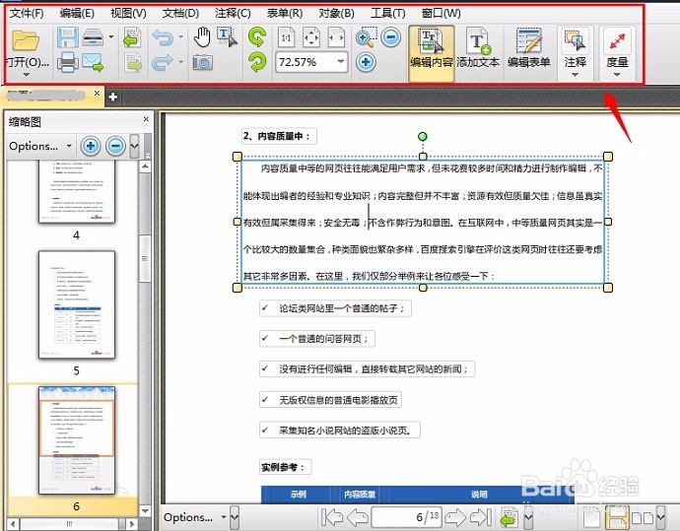The width and height of the screenshot is (680, 531).
Task: Click the send email icon
Action: [93, 62]
